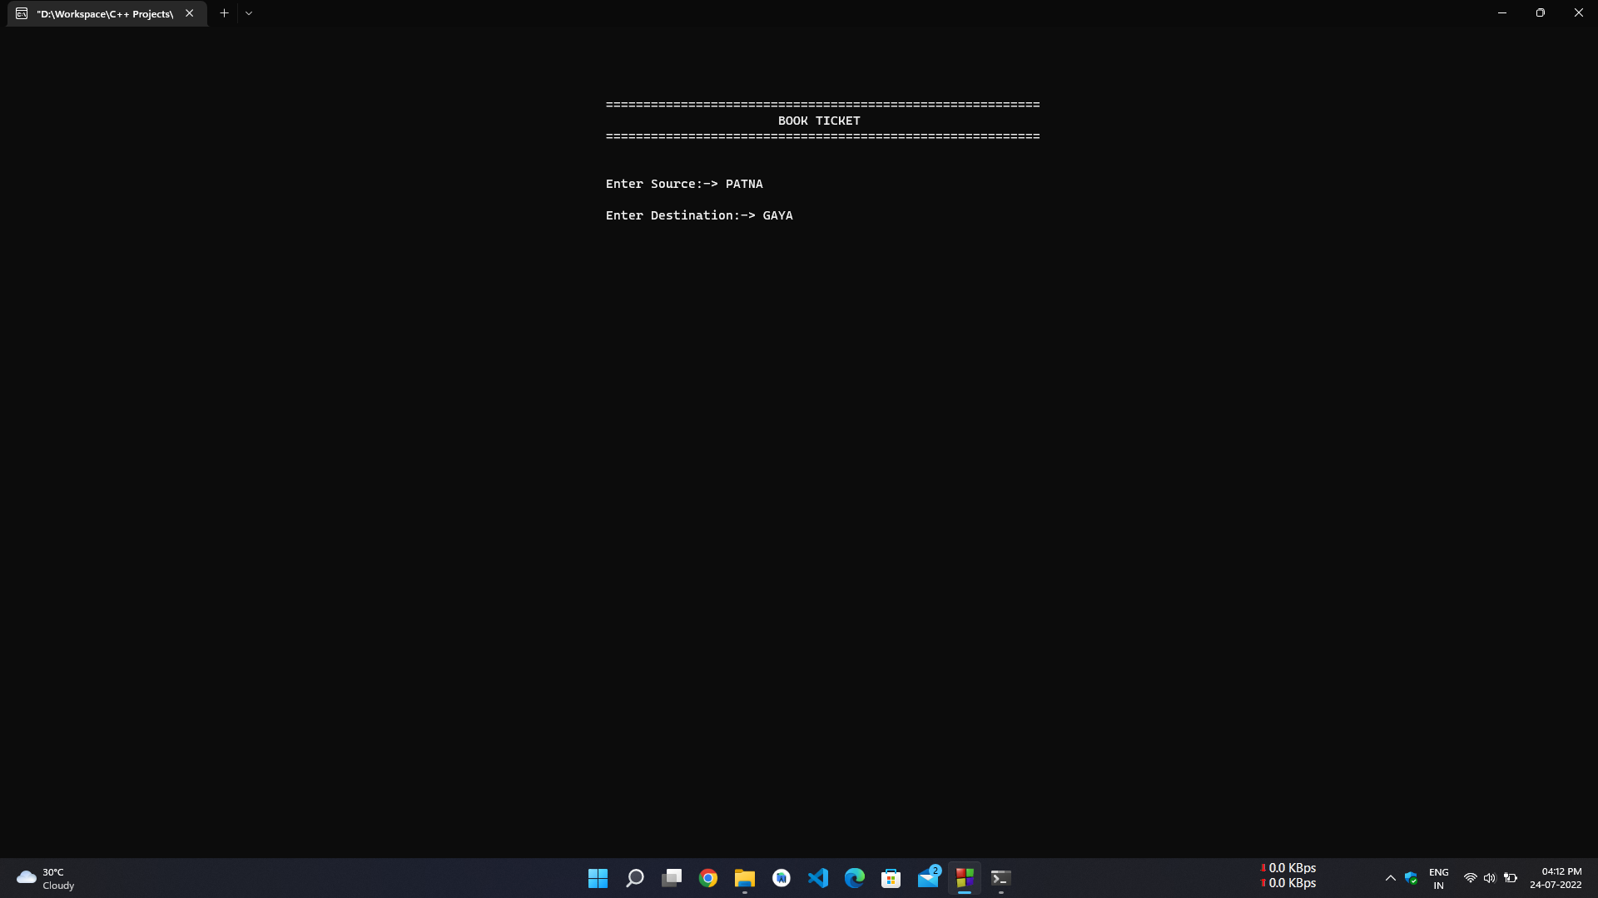Open Microsoft Store from the taskbar
1598x898 pixels.
click(x=891, y=878)
